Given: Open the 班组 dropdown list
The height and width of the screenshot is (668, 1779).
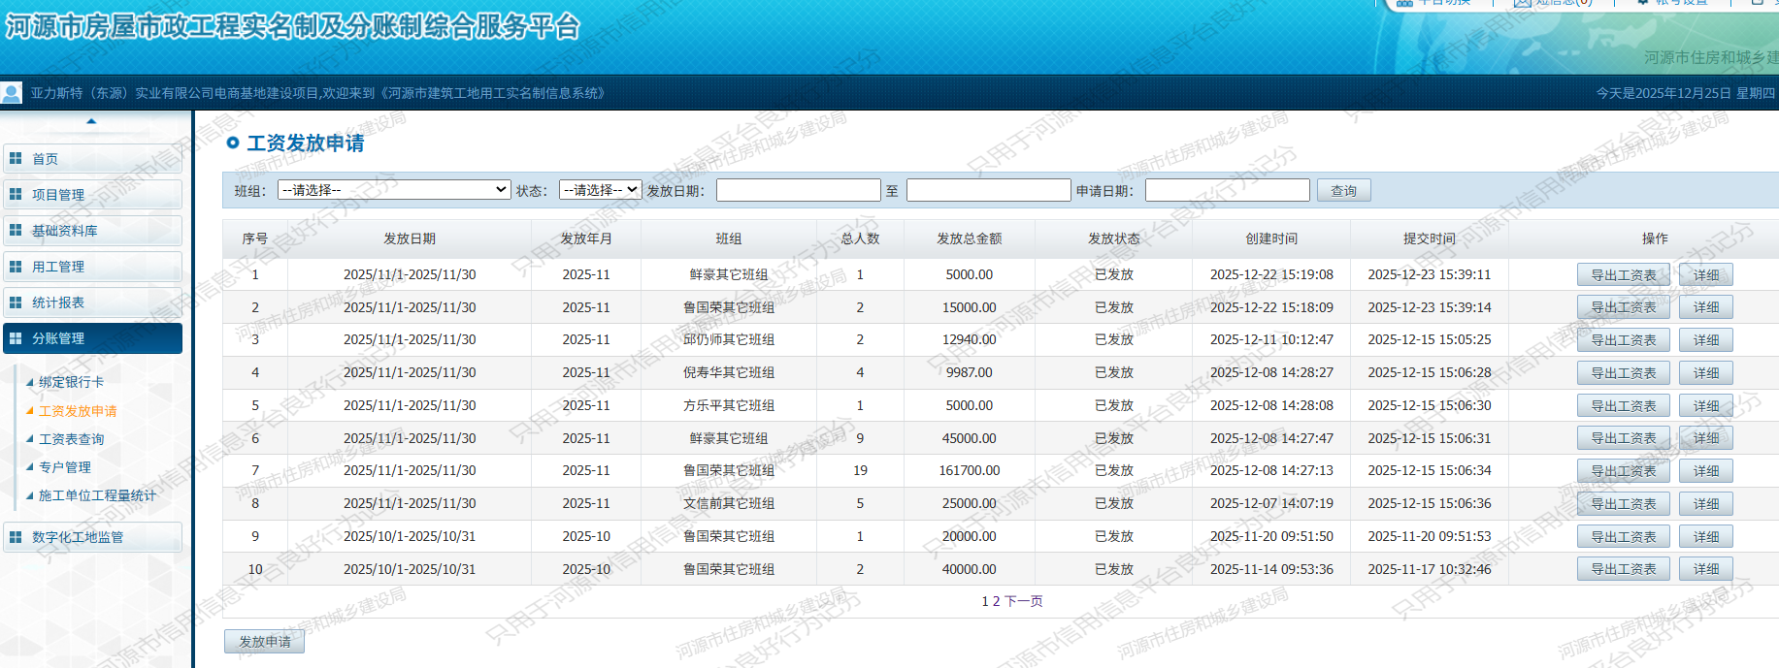Looking at the screenshot, I should (x=393, y=190).
